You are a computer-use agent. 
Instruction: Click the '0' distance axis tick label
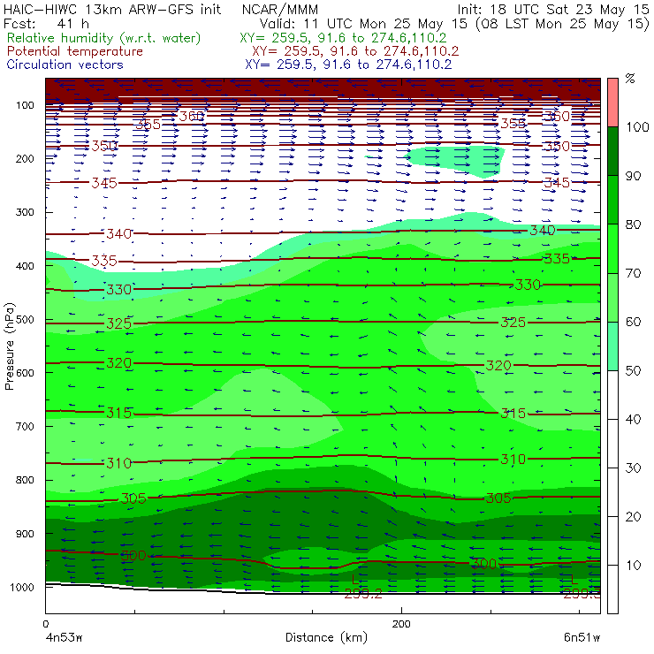45,624
